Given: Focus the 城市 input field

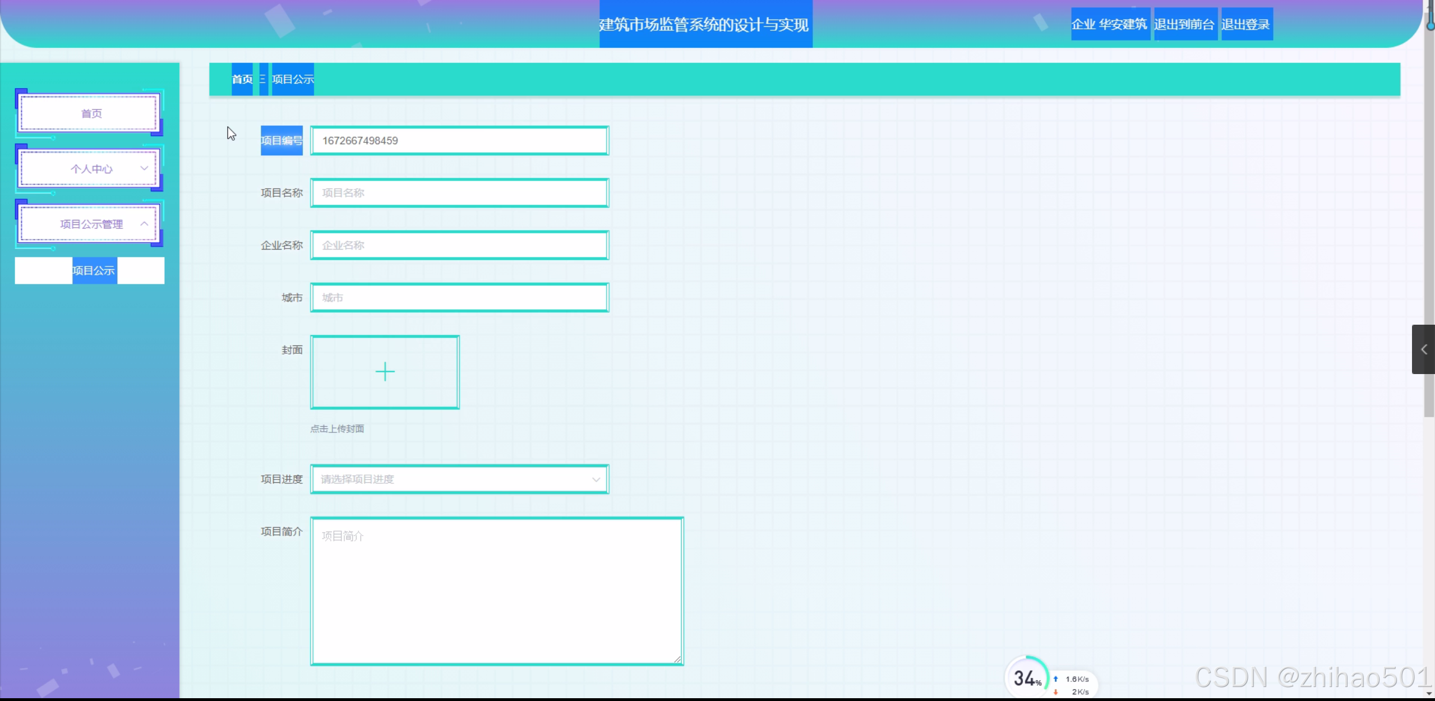Looking at the screenshot, I should [459, 298].
